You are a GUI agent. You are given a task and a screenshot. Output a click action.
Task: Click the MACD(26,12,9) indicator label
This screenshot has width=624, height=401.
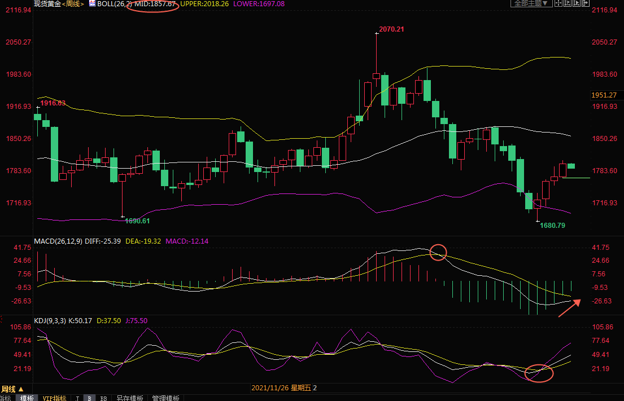point(58,241)
